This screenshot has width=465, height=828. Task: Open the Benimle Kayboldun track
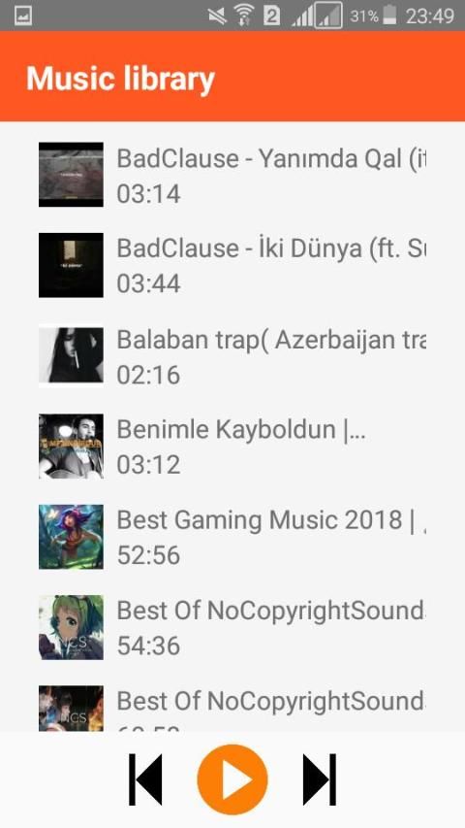click(x=232, y=447)
